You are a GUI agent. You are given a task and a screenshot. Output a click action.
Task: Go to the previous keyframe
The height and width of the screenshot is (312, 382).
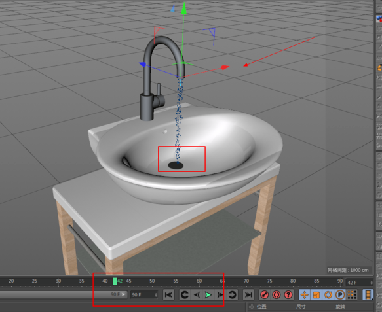pos(185,295)
